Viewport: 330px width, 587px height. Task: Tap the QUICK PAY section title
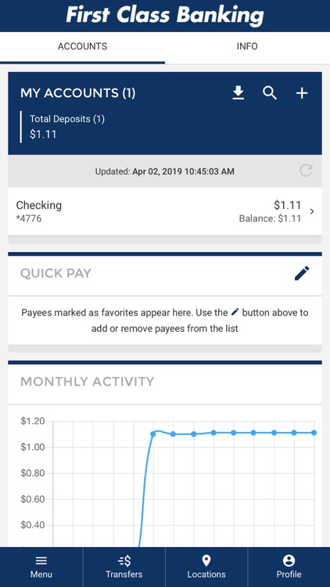click(x=56, y=273)
